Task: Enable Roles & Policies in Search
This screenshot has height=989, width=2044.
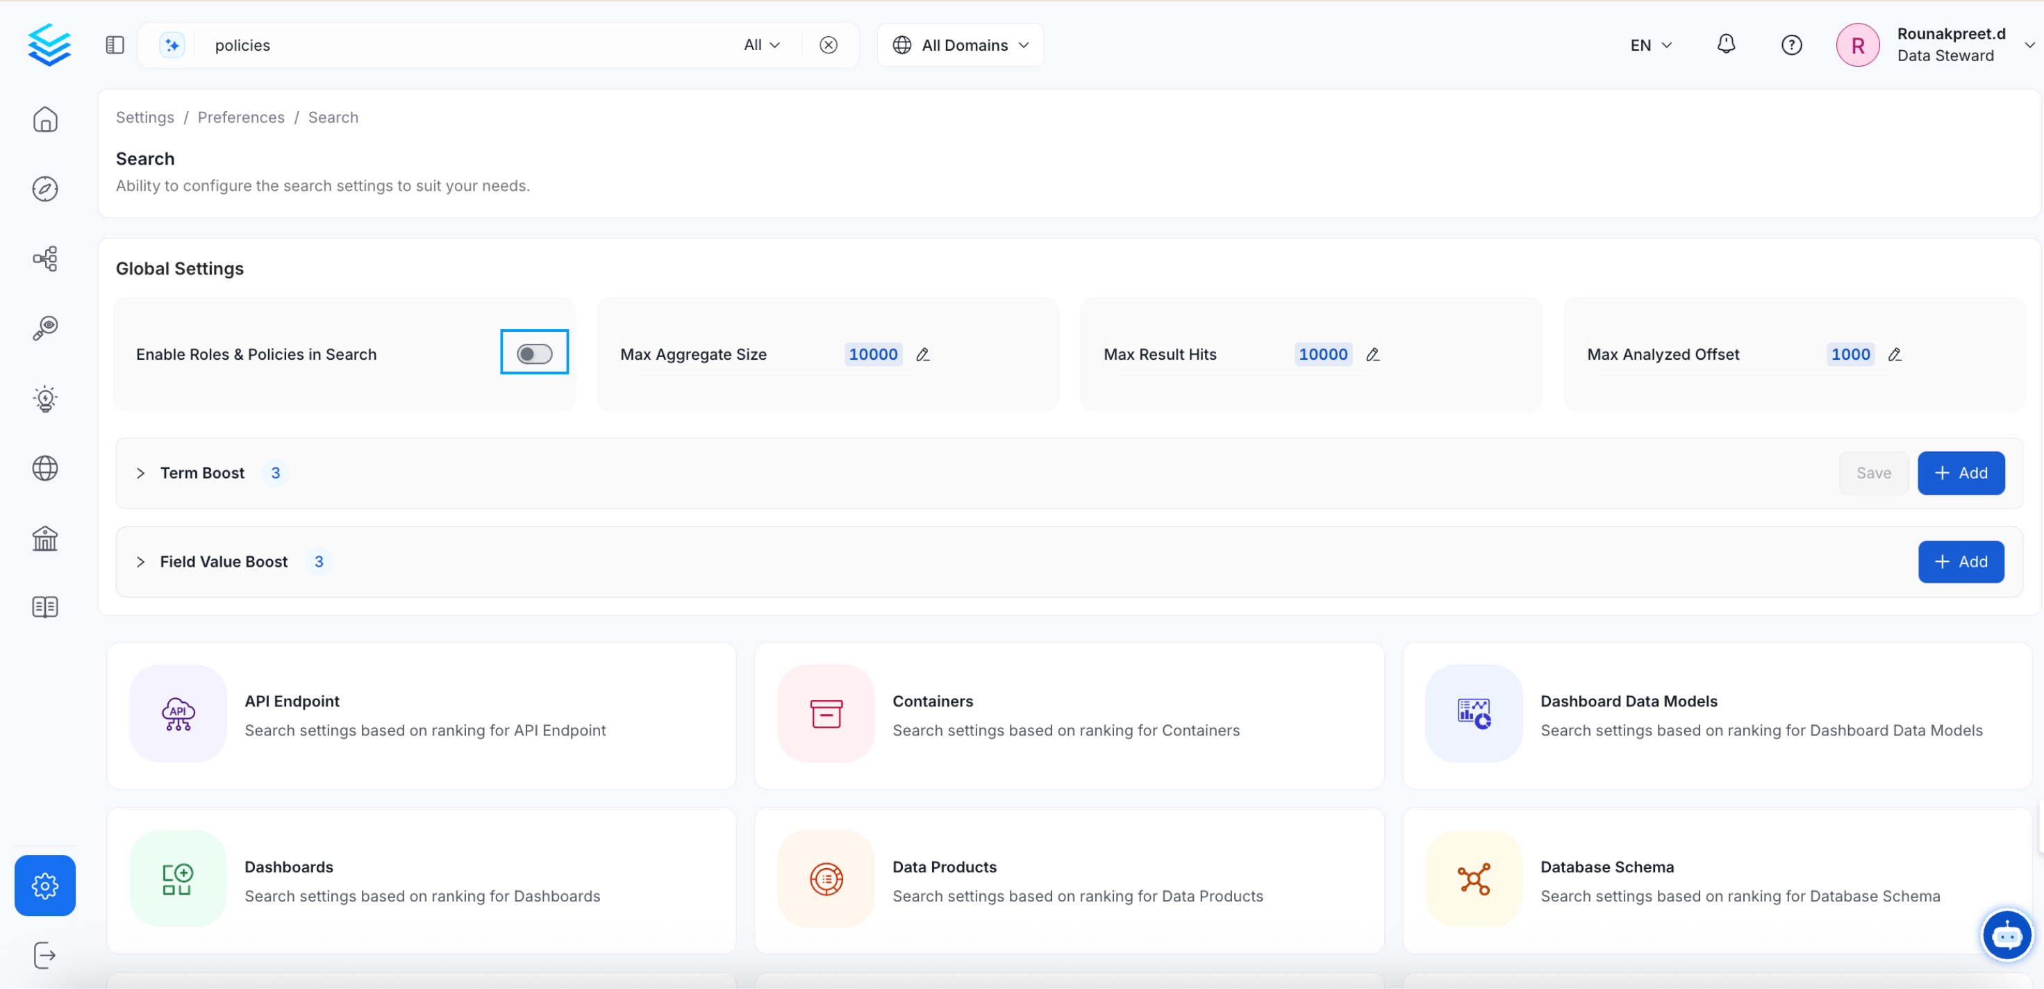Action: click(x=534, y=354)
